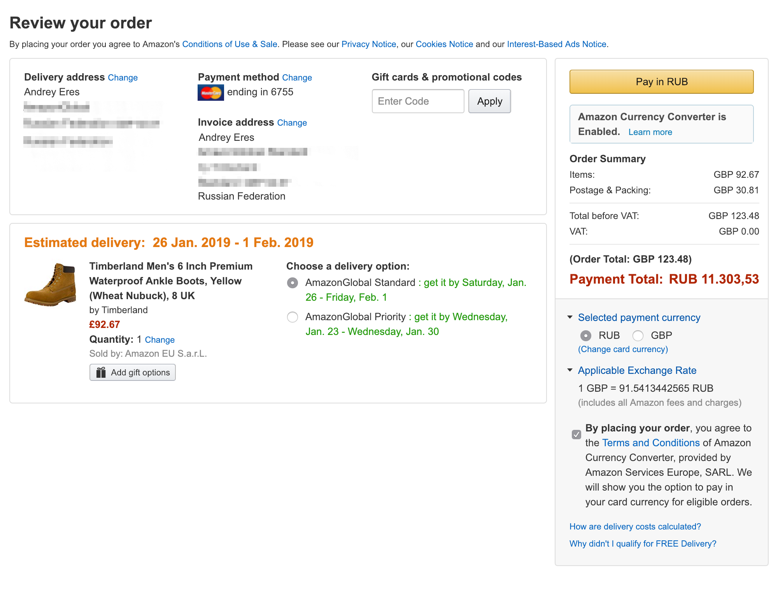Open the Timberland boot product thumbnail

point(51,284)
